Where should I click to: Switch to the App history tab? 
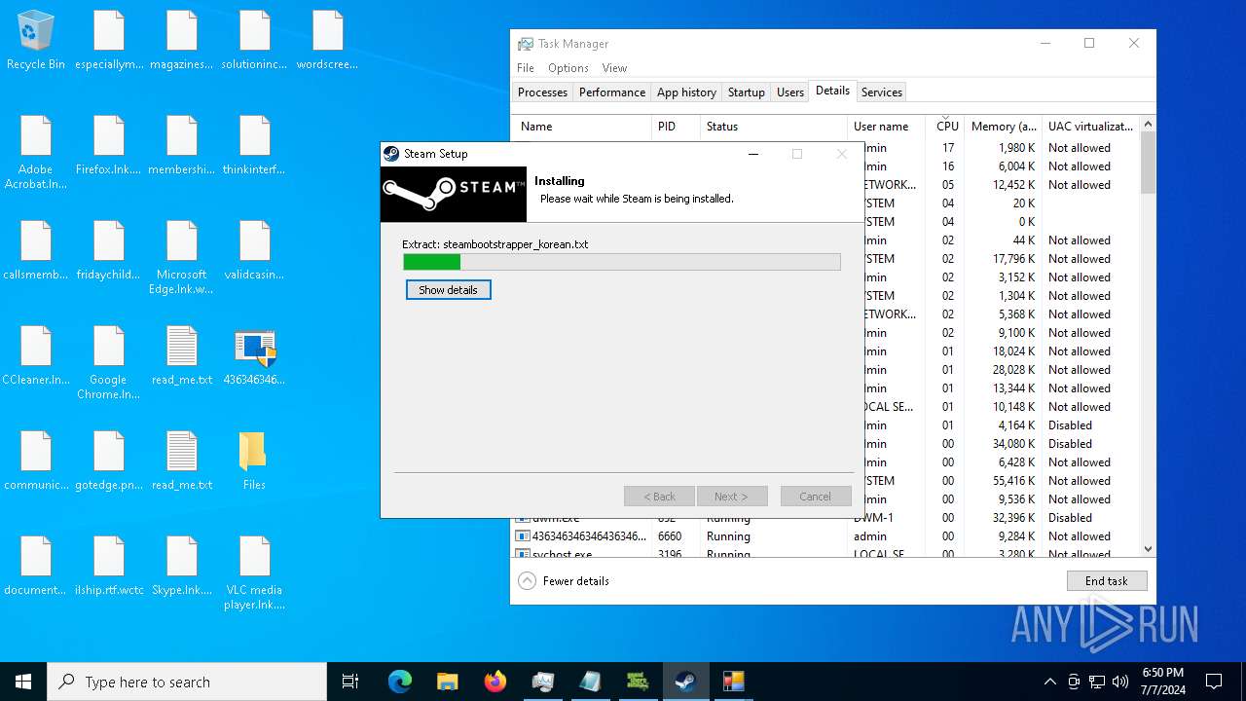686,92
